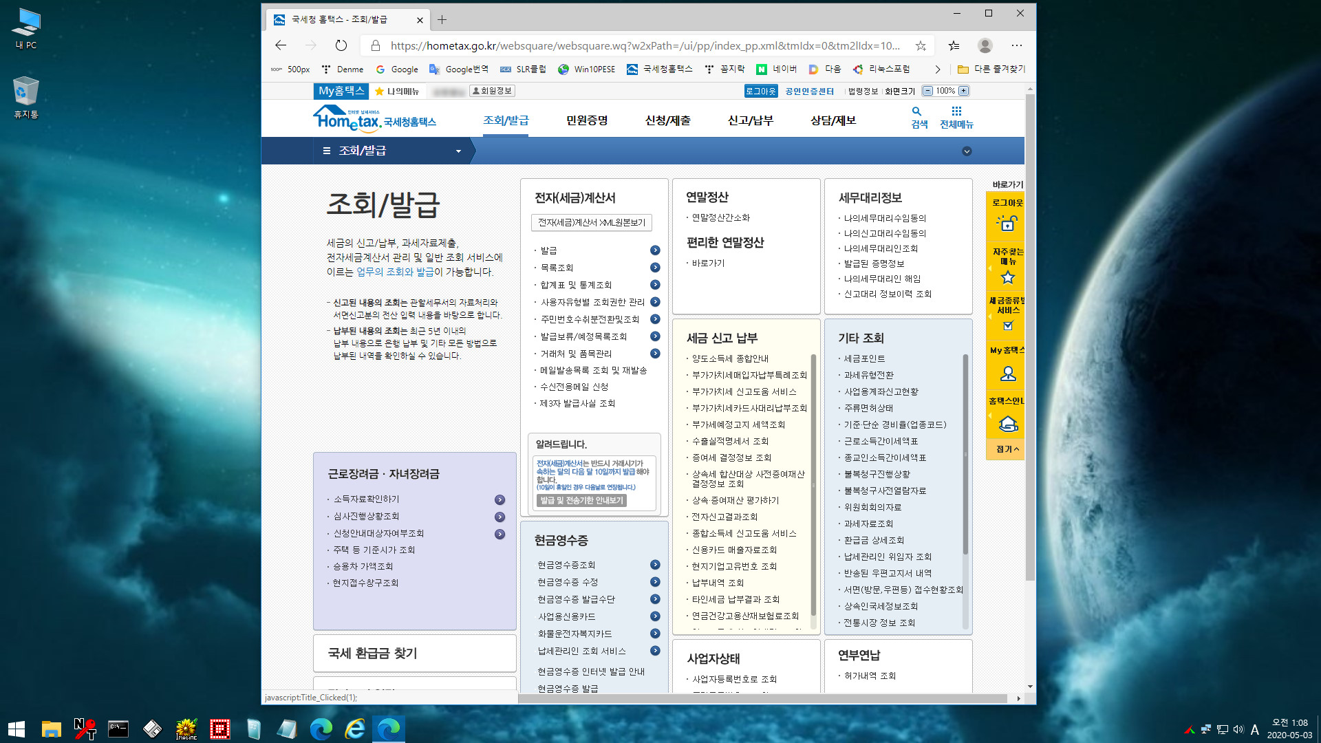This screenshot has height=743, width=1321.
Task: Open the 연말정산간소화 link
Action: (720, 217)
